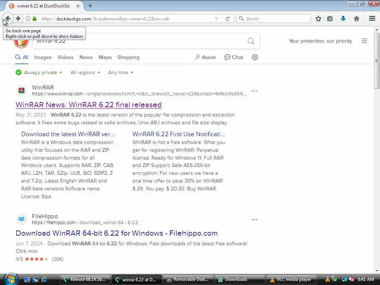Open the browser hamburger menu
This screenshot has height=285, width=380.
click(x=372, y=19)
